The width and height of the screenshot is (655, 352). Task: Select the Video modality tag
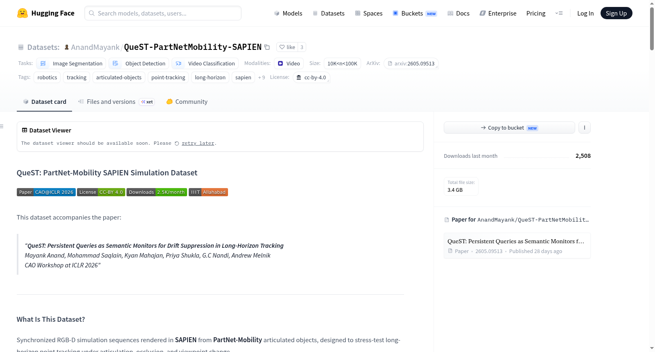click(289, 63)
